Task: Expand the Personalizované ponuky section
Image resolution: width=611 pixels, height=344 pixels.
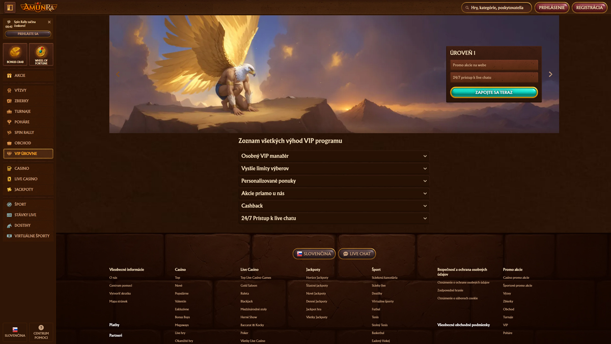Action: (x=334, y=181)
